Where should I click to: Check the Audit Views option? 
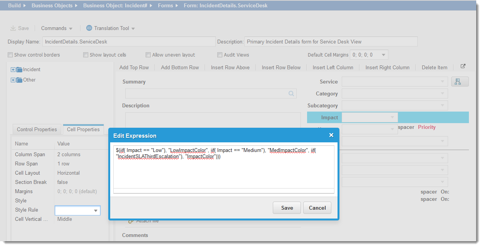[220, 55]
